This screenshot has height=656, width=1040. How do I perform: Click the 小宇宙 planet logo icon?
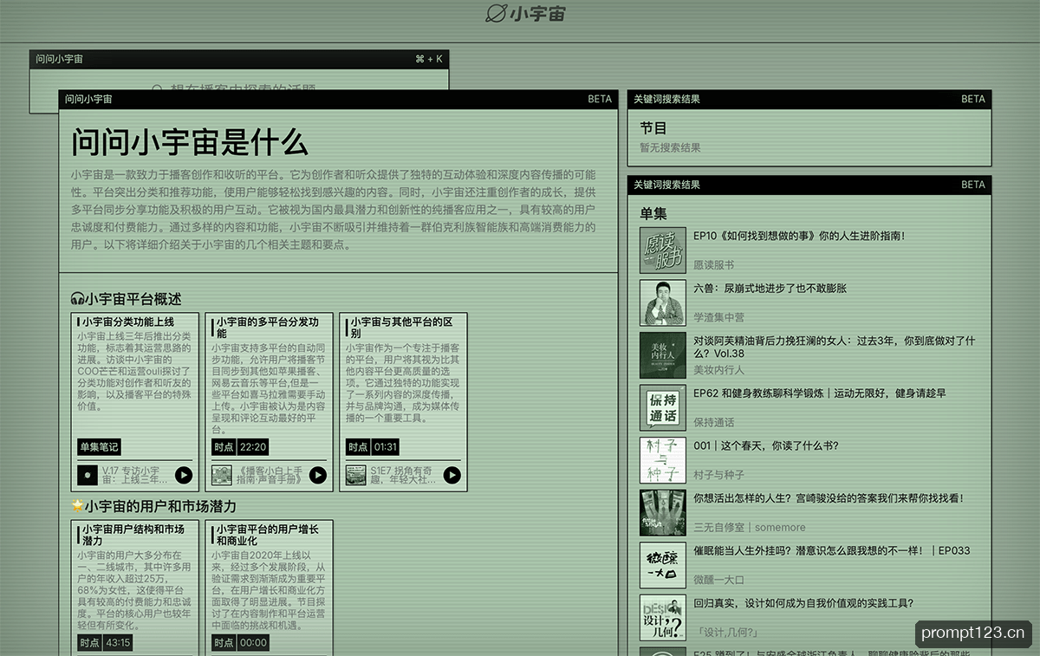pos(496,13)
